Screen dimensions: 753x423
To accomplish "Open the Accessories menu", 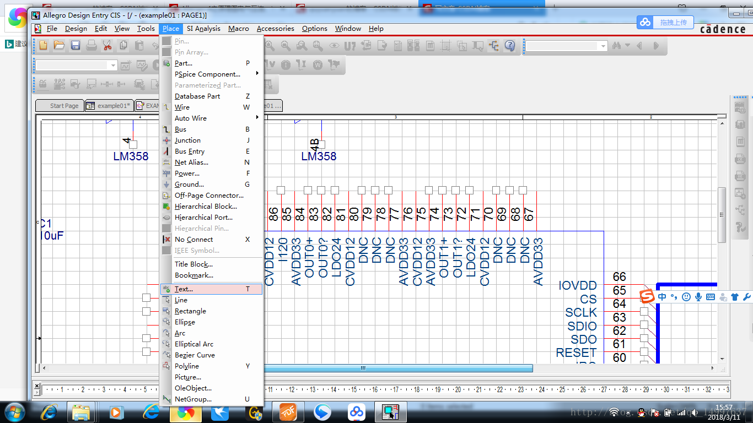I will (276, 29).
